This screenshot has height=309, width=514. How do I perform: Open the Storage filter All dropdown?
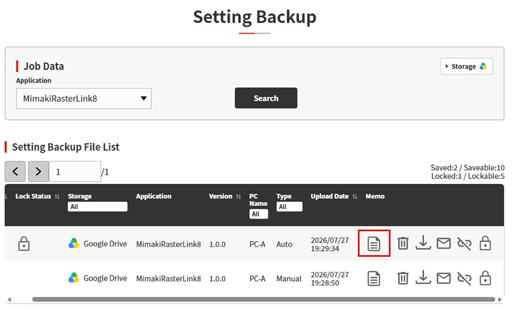coord(97,207)
